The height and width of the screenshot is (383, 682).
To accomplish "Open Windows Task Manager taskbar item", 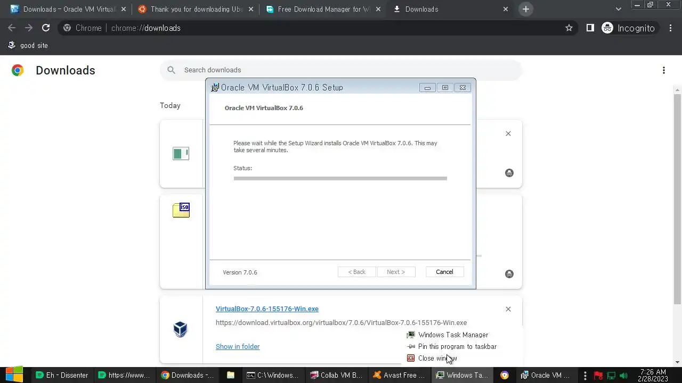I will click(x=462, y=375).
